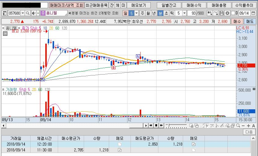Screen dimensions: 258x156
Task: Toggle the 매매마크/내역 조회 button
Action: pos(66,5)
